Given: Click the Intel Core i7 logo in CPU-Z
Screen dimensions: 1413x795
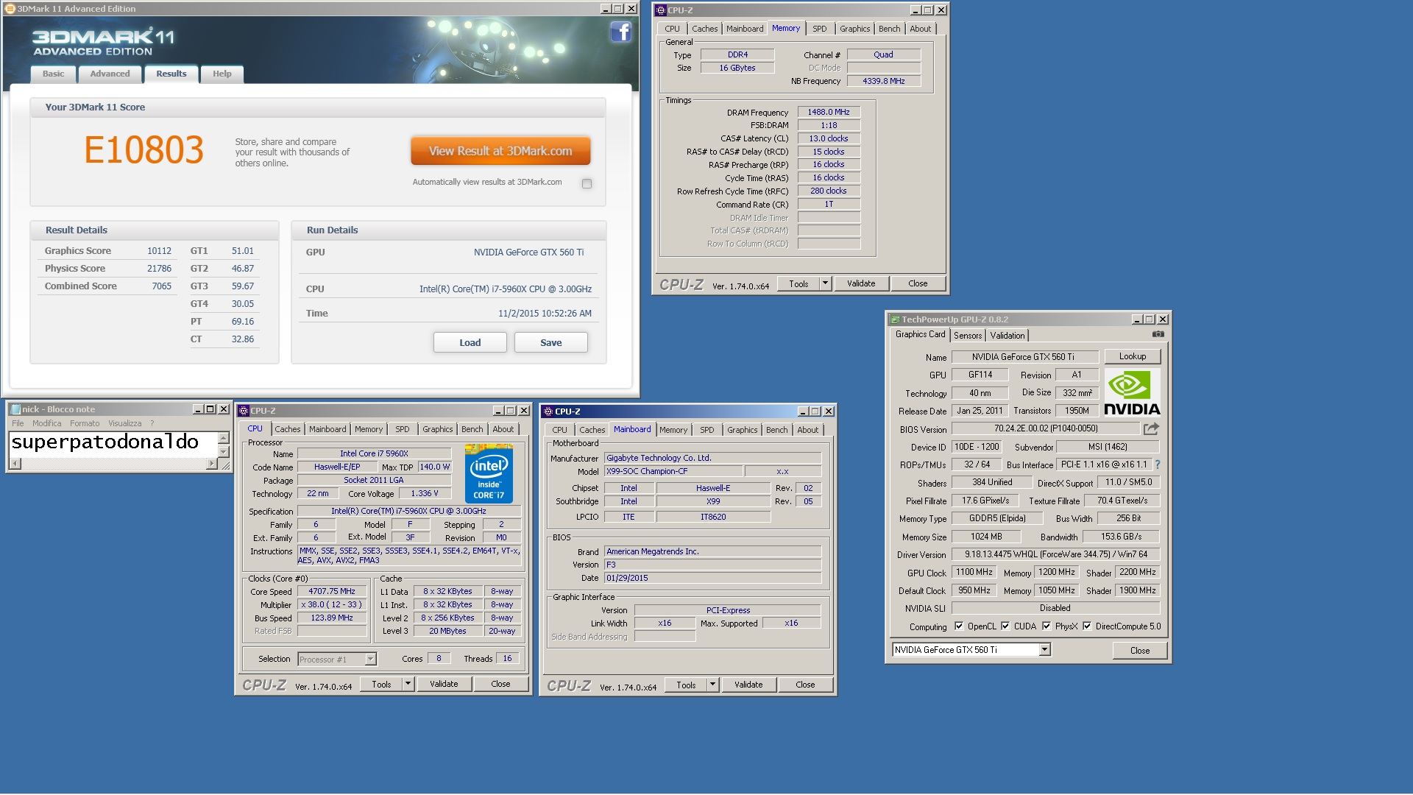Looking at the screenshot, I should point(489,473).
